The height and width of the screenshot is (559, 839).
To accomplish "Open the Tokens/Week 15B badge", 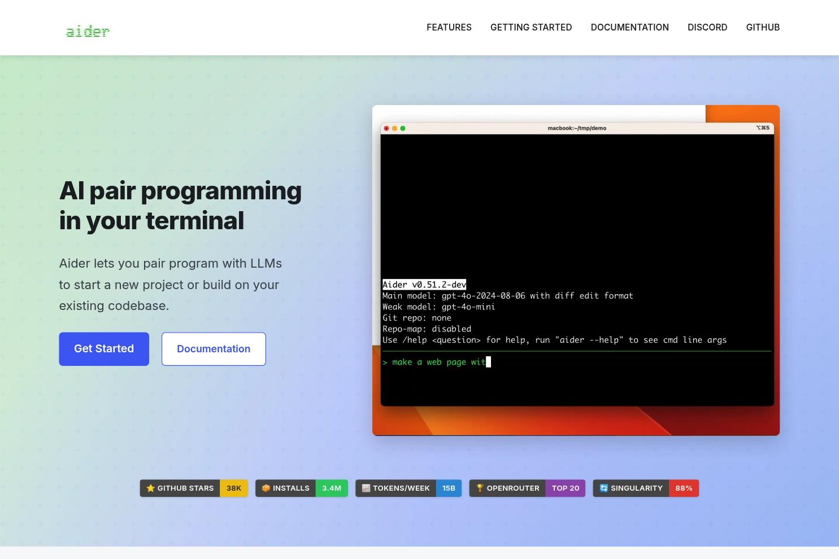I will coord(408,488).
